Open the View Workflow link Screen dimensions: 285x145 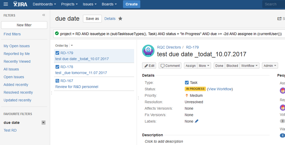[220, 89]
